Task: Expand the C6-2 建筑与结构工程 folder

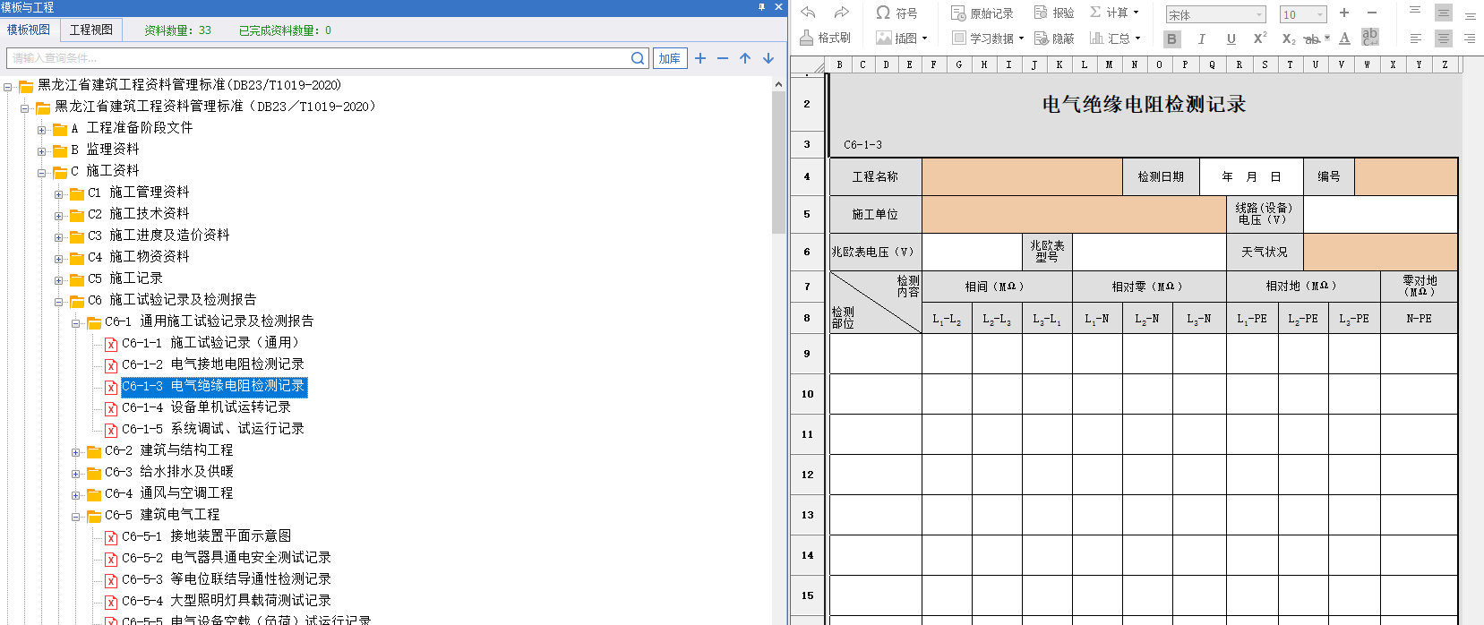Action: pyautogui.click(x=75, y=451)
